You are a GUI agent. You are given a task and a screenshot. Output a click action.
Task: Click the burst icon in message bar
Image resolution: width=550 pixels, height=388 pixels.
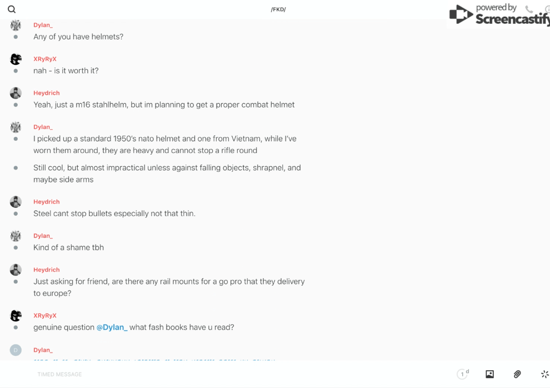point(544,374)
